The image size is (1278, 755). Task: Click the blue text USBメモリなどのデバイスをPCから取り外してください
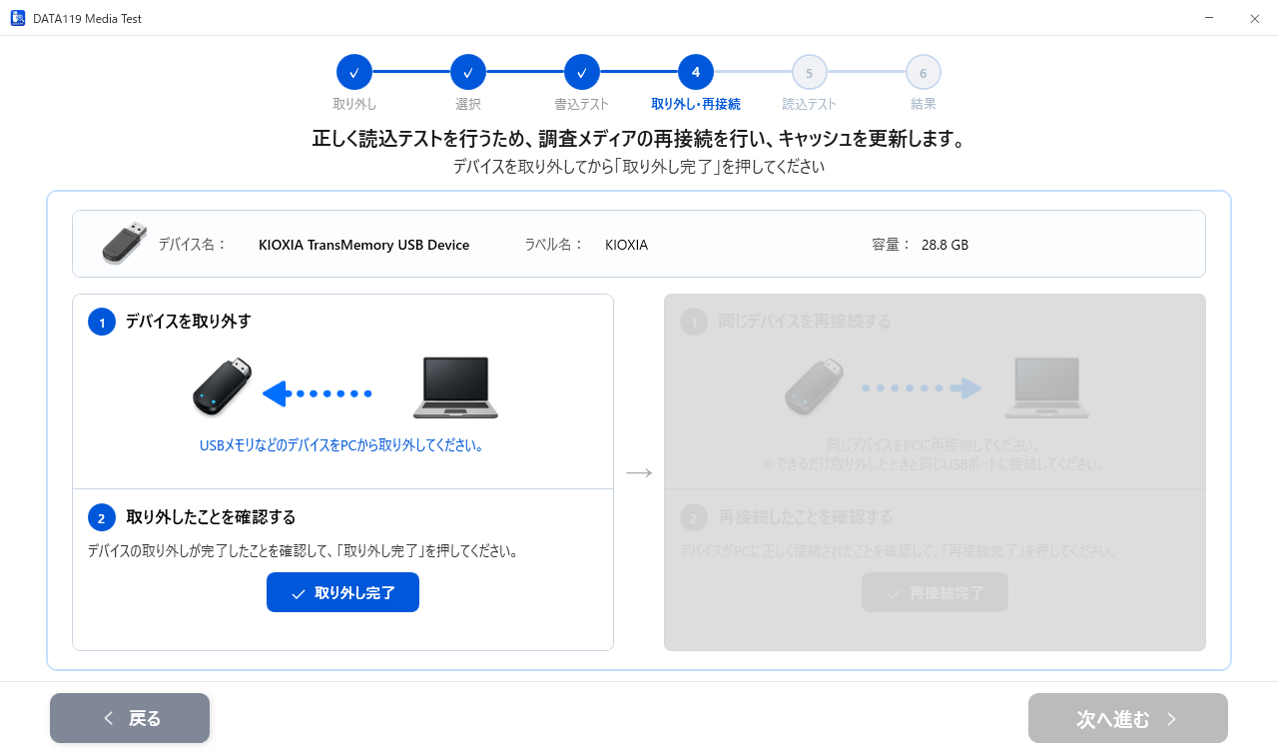tap(341, 446)
